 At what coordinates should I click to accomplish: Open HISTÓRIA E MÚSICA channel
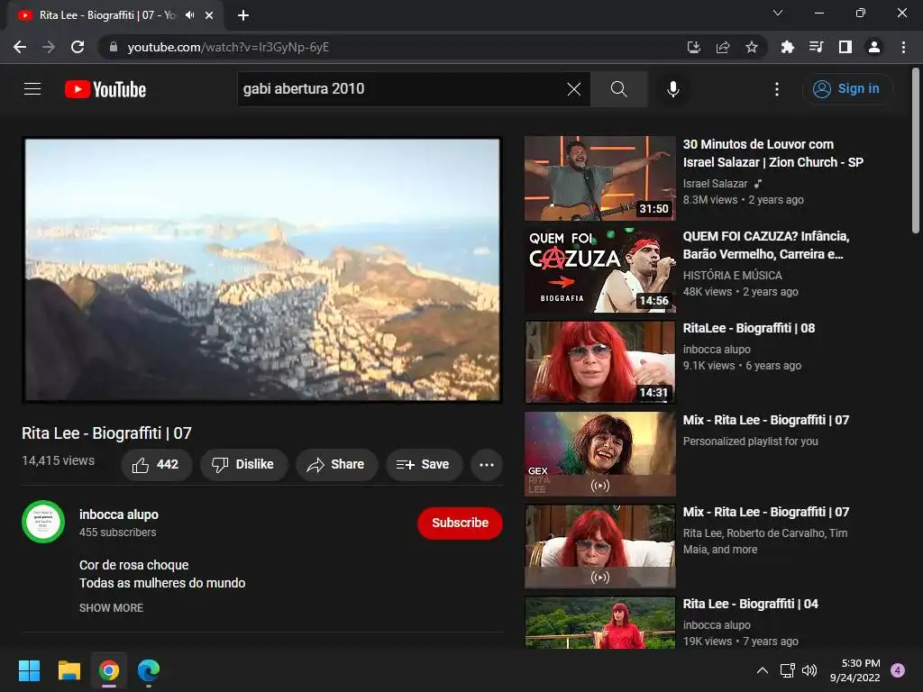732,276
